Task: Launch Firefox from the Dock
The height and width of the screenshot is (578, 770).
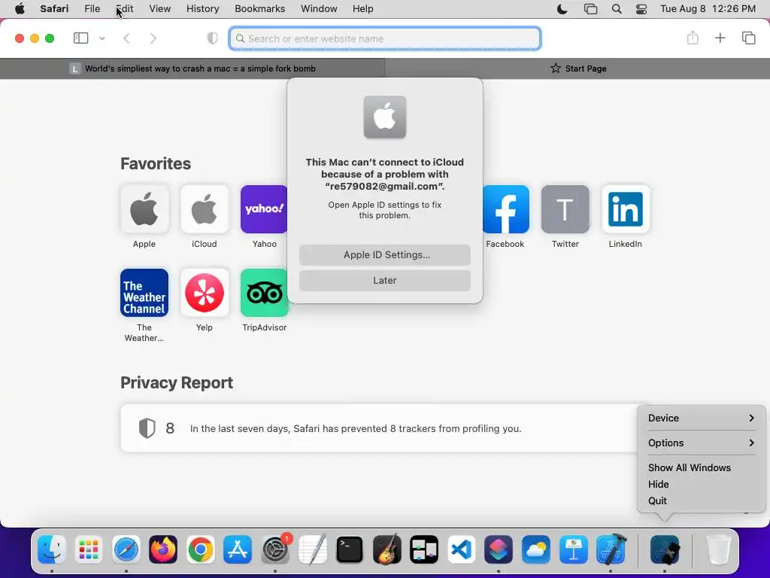Action: point(163,549)
